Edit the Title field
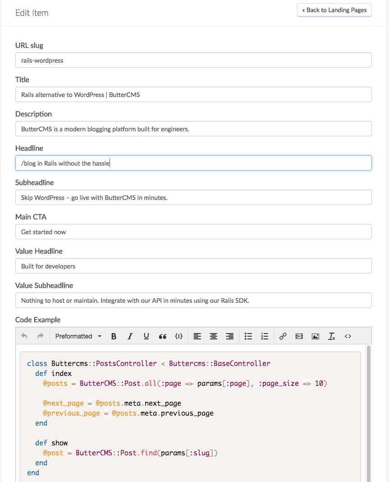 (193, 94)
